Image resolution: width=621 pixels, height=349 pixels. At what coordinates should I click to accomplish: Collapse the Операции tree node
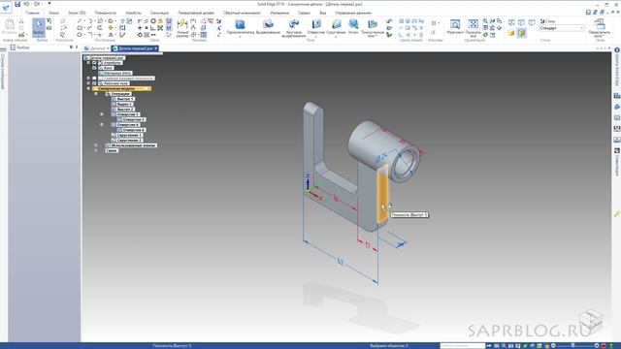click(96, 94)
